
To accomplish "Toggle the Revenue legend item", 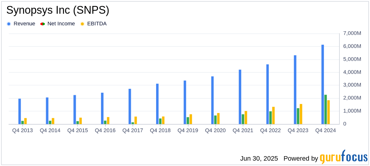I will [x=21, y=24].
